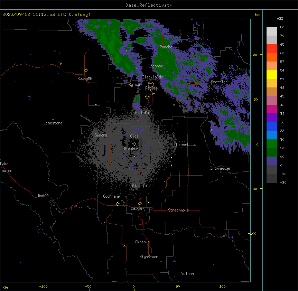The width and height of the screenshot is (298, 291).
Task: Click the Lake Louise label at the left edge
Action: click(x=6, y=167)
